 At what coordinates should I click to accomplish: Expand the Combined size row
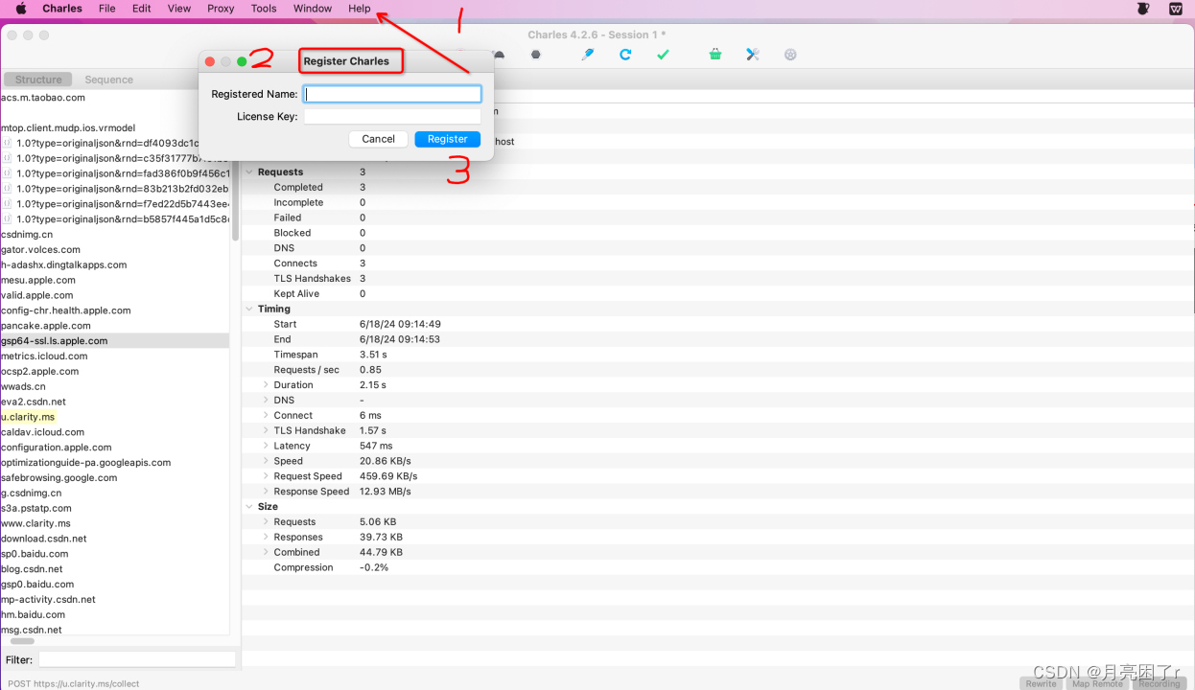[266, 553]
